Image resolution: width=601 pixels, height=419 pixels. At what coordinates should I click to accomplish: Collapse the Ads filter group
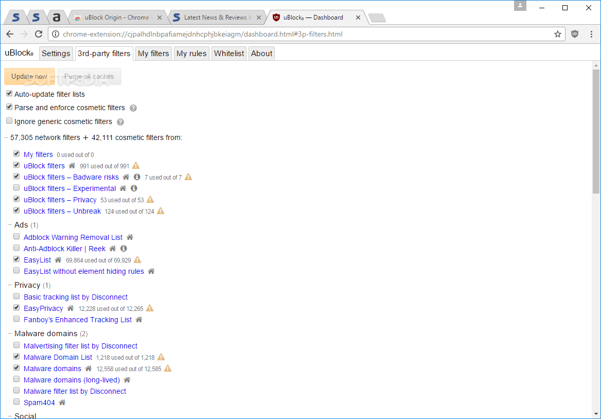coord(9,224)
